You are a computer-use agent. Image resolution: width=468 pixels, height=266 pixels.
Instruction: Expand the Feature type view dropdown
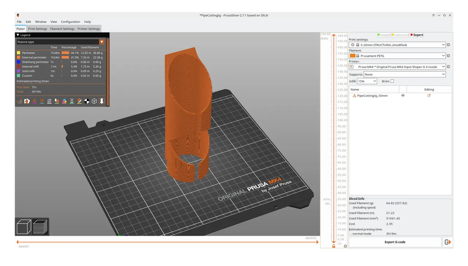point(102,42)
